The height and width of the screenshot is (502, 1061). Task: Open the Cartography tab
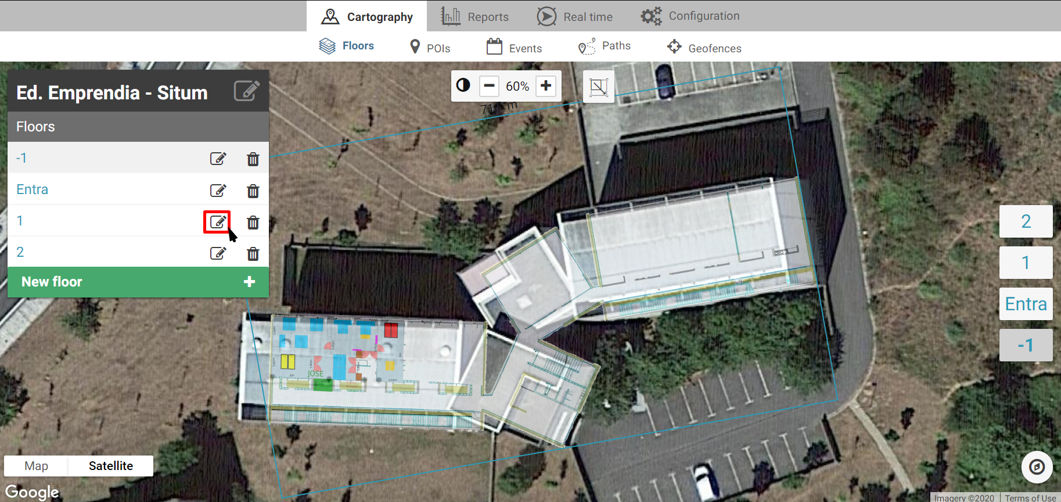[366, 16]
